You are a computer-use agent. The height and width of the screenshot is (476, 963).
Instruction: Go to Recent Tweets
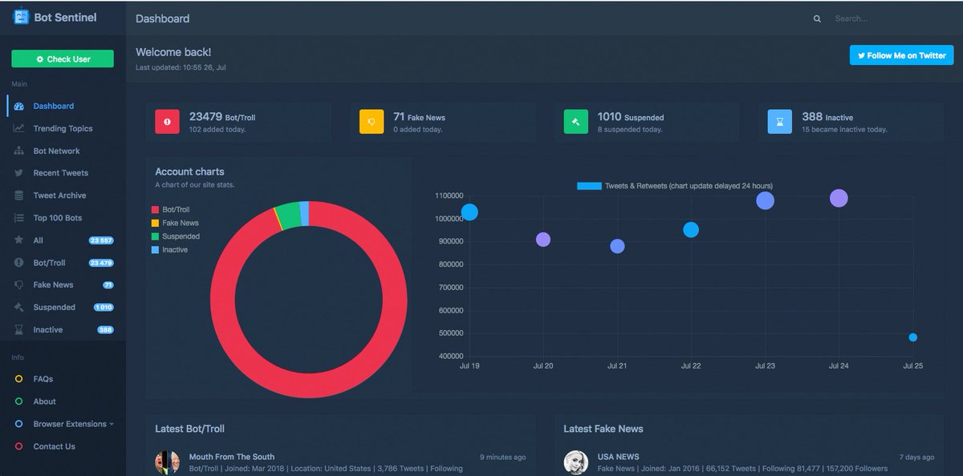tap(60, 173)
